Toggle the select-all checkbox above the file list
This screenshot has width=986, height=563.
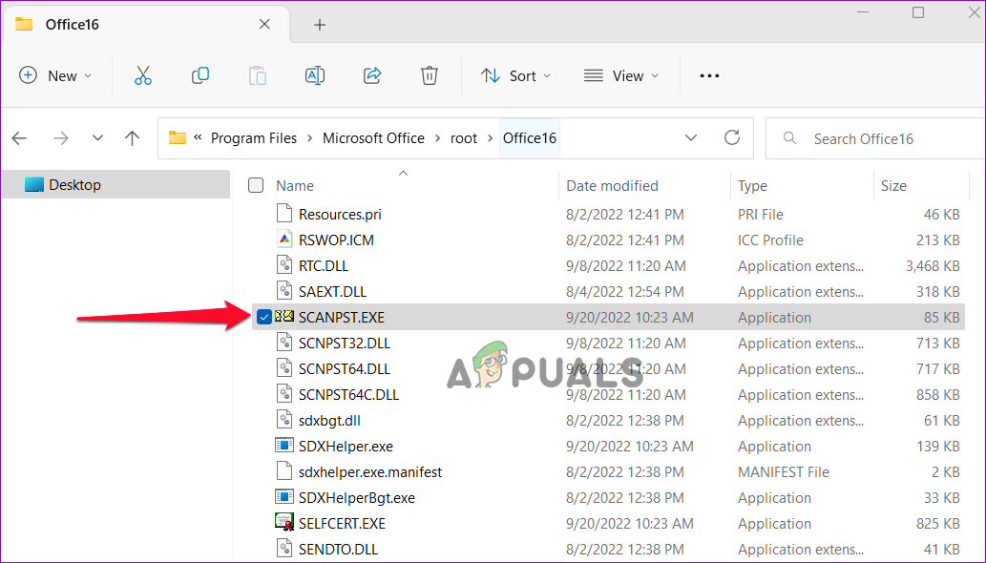pyautogui.click(x=256, y=185)
